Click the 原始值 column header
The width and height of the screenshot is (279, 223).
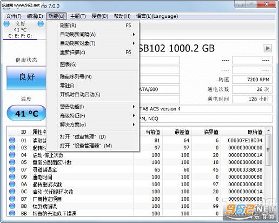(243, 132)
